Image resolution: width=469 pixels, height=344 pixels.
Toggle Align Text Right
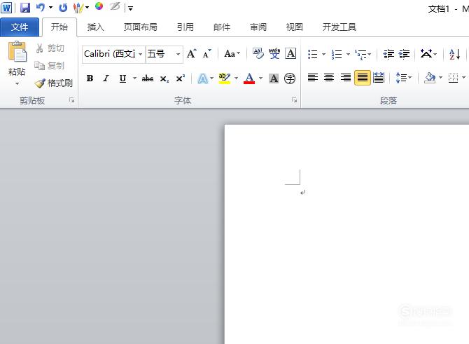tap(346, 78)
